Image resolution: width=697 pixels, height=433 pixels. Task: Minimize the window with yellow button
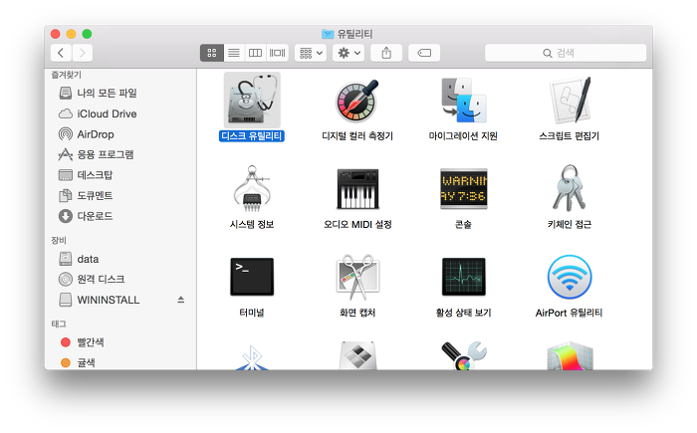pyautogui.click(x=71, y=34)
